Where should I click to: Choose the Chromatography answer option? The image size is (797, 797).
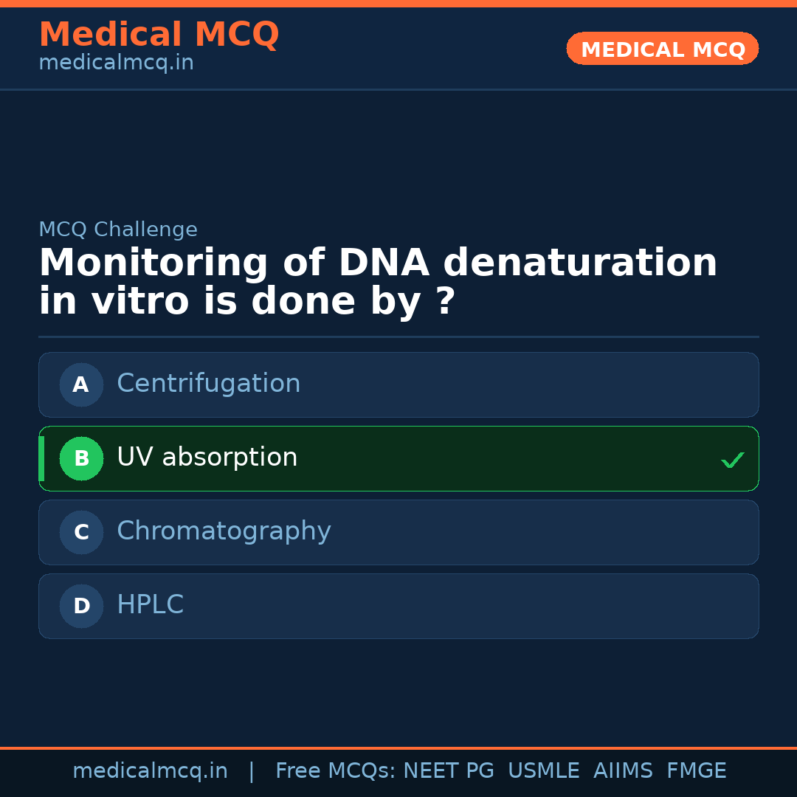pos(224,531)
